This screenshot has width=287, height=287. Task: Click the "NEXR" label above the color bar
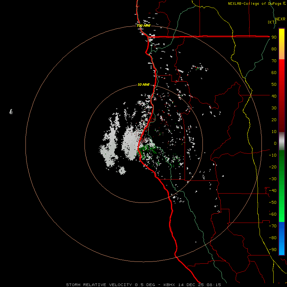click(280, 19)
